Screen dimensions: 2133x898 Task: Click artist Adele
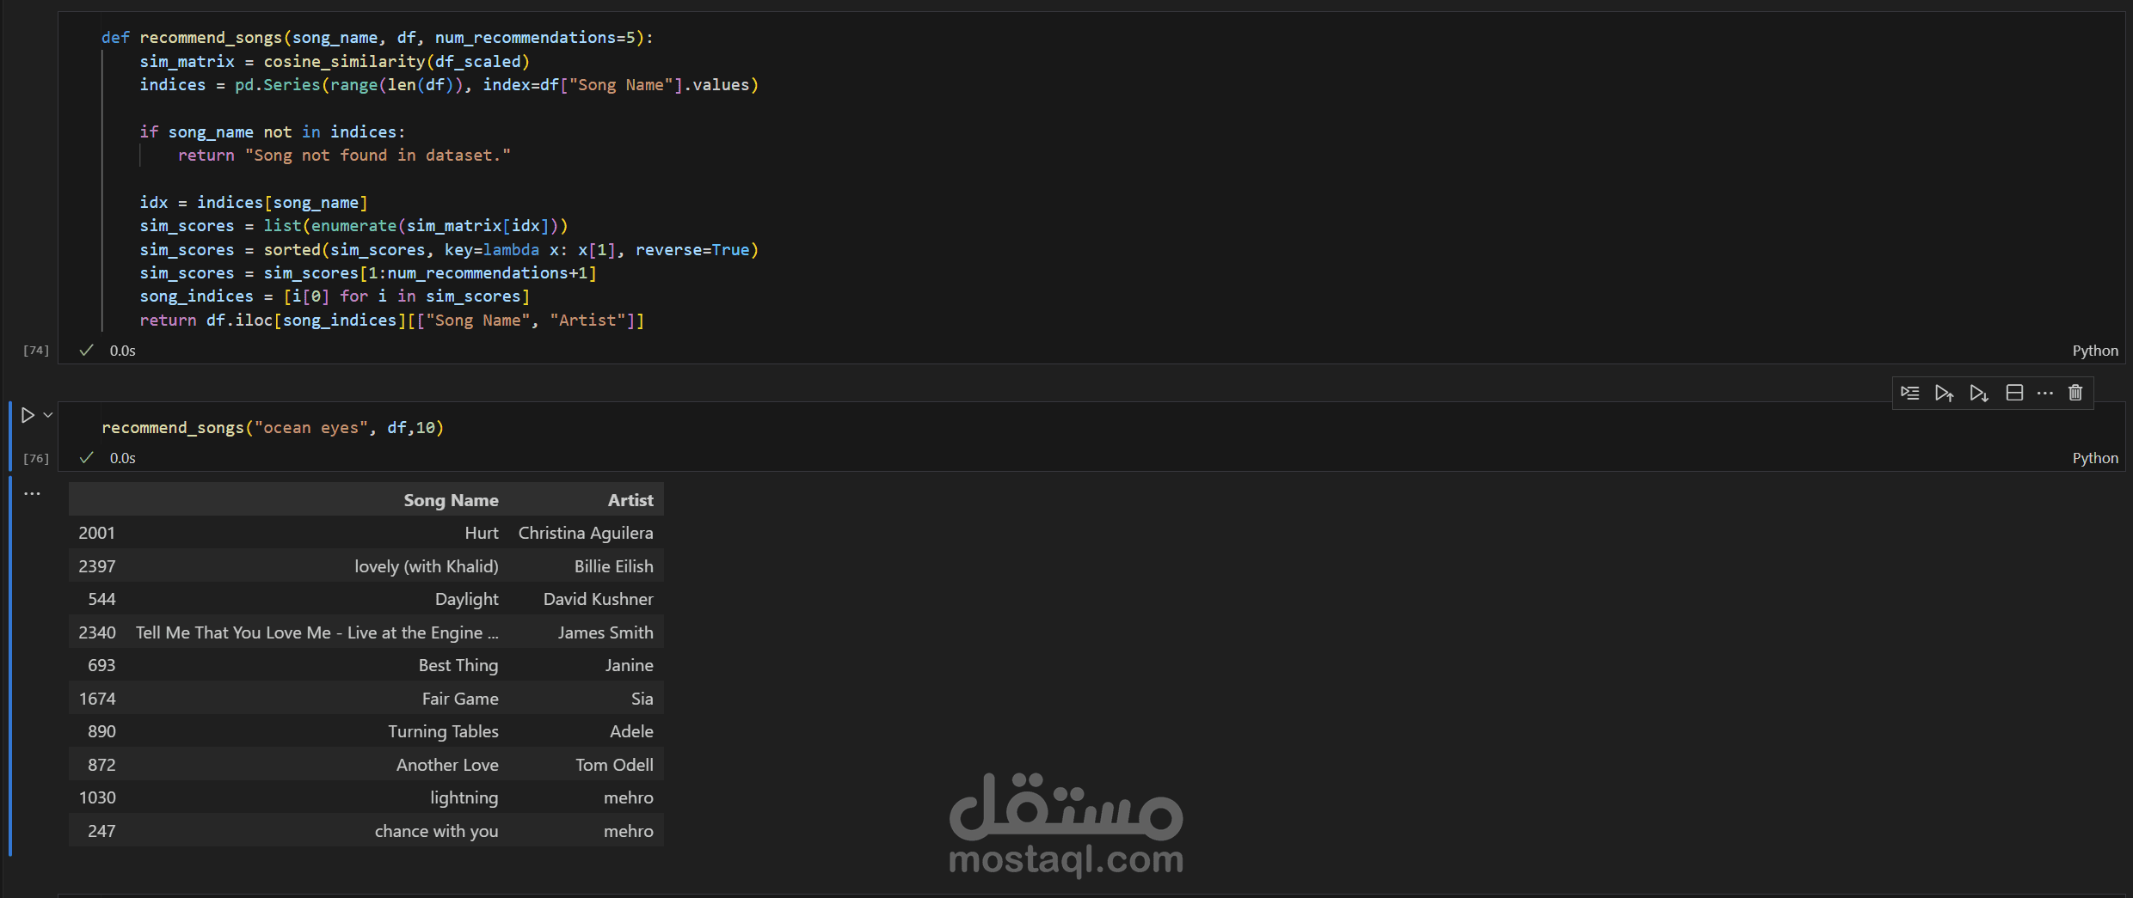coord(631,731)
